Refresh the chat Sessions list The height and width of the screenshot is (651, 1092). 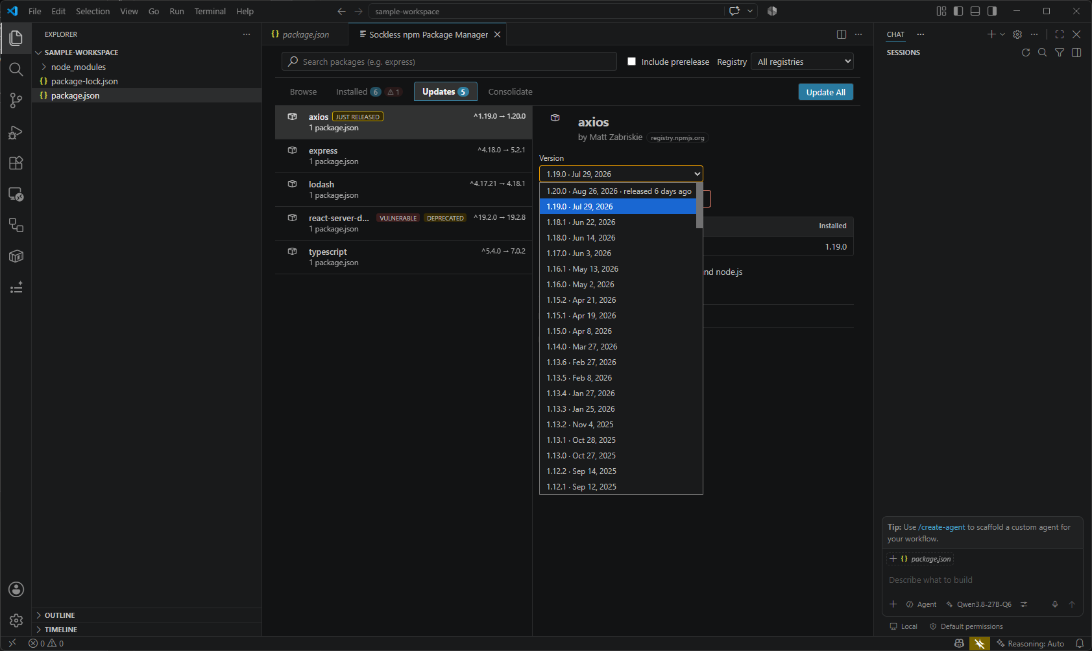(x=1026, y=53)
